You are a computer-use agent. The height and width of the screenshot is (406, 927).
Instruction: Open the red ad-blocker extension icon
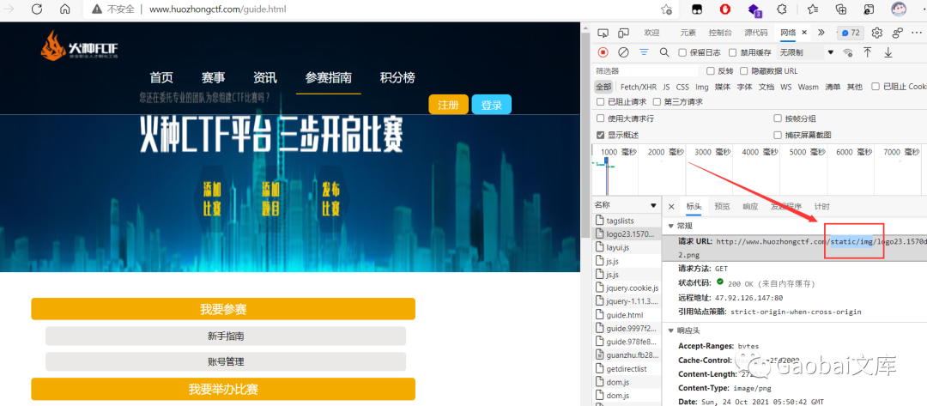725,9
